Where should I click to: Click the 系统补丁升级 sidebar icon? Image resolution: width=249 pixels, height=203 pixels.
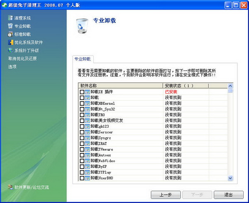(x=10, y=51)
